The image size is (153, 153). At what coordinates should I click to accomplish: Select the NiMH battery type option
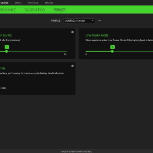pyautogui.click(x=3, y=88)
